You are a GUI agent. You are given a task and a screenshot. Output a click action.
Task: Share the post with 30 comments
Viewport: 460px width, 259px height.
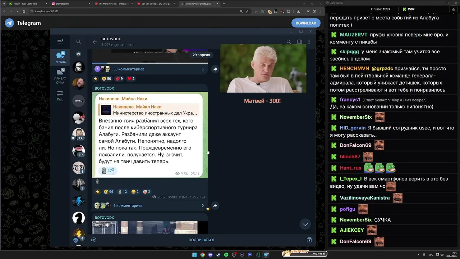[x=215, y=69]
